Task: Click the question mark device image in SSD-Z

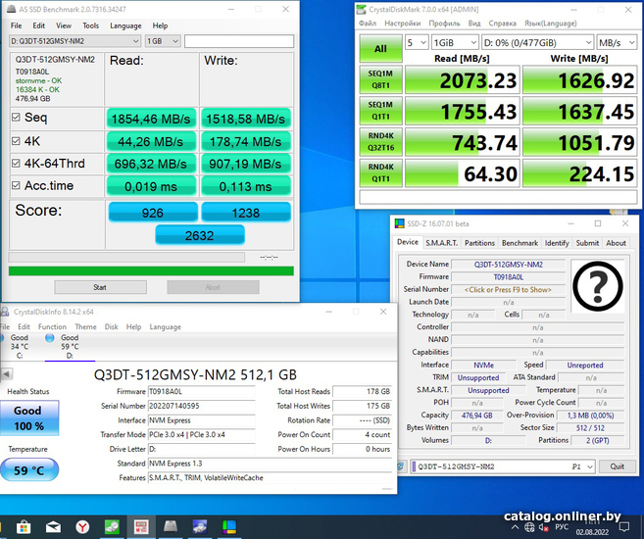Action: [598, 286]
